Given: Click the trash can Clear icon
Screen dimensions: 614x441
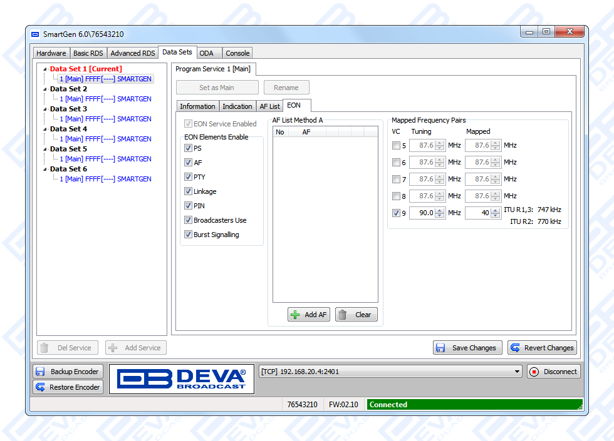Looking at the screenshot, I should [x=343, y=315].
